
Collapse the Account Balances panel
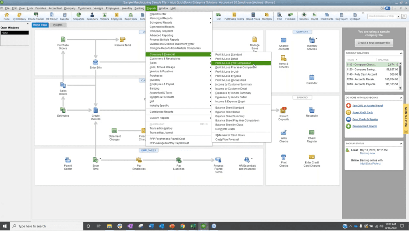[401, 53]
